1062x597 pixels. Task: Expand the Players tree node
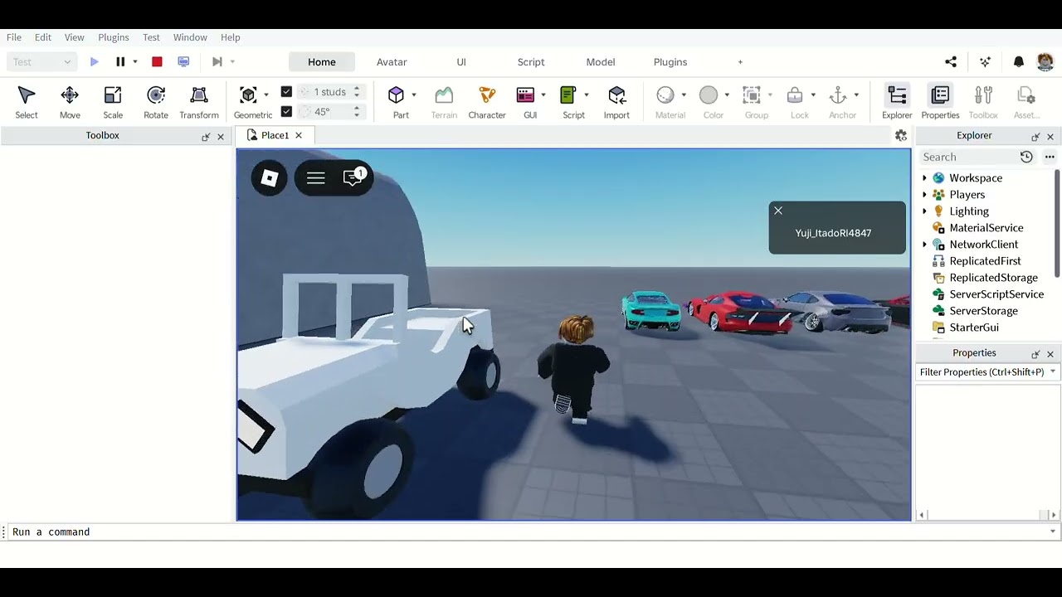(x=924, y=195)
